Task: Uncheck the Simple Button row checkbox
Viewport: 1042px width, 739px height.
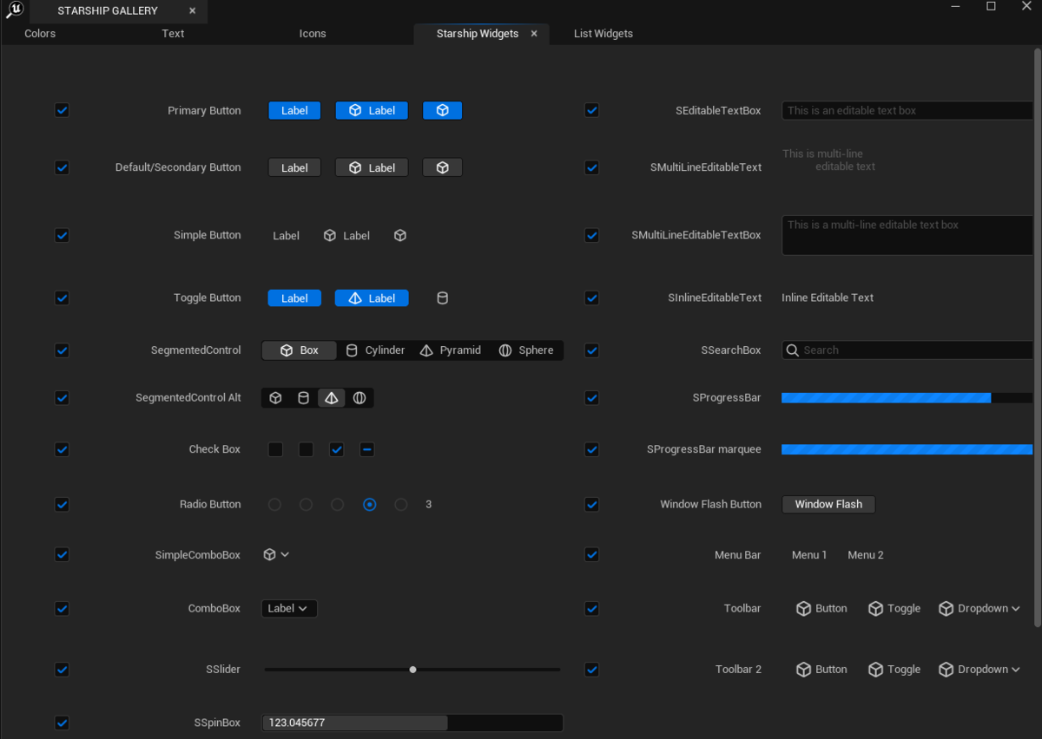Action: [x=62, y=235]
